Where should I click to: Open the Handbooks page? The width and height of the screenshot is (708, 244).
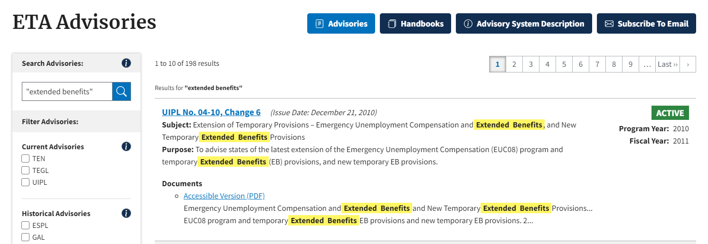[415, 24]
